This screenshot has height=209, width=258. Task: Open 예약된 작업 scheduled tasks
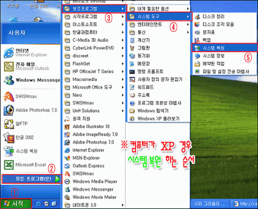coord(224,63)
